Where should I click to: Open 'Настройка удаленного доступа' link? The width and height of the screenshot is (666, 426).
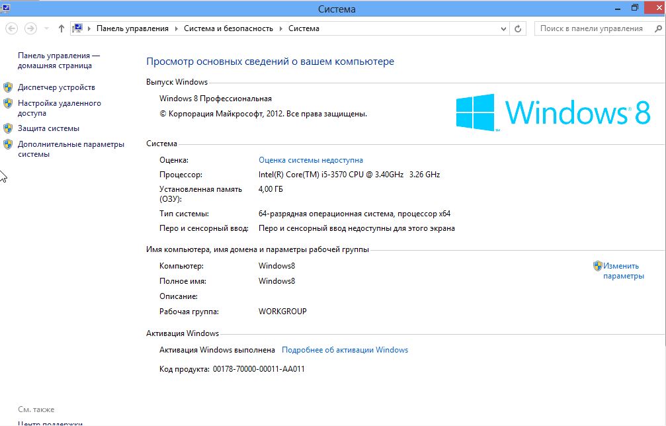click(60, 108)
